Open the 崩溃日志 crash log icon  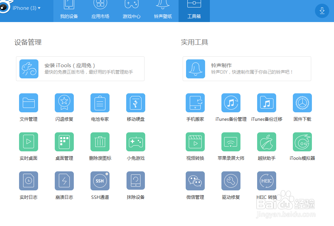coord(64,181)
